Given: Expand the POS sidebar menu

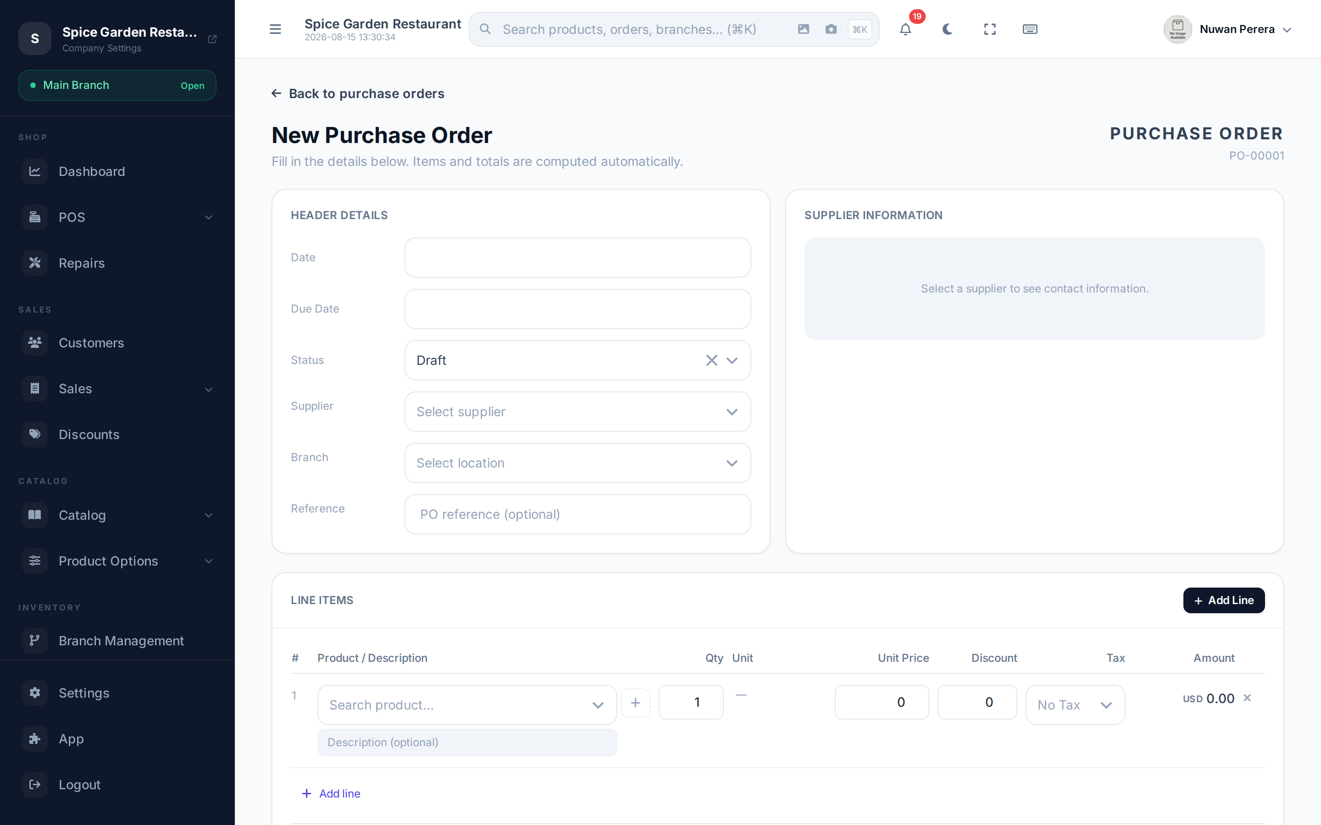Looking at the screenshot, I should [x=117, y=217].
